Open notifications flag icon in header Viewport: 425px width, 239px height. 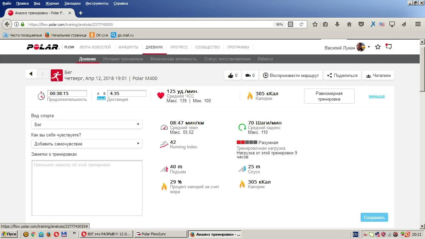(x=388, y=47)
